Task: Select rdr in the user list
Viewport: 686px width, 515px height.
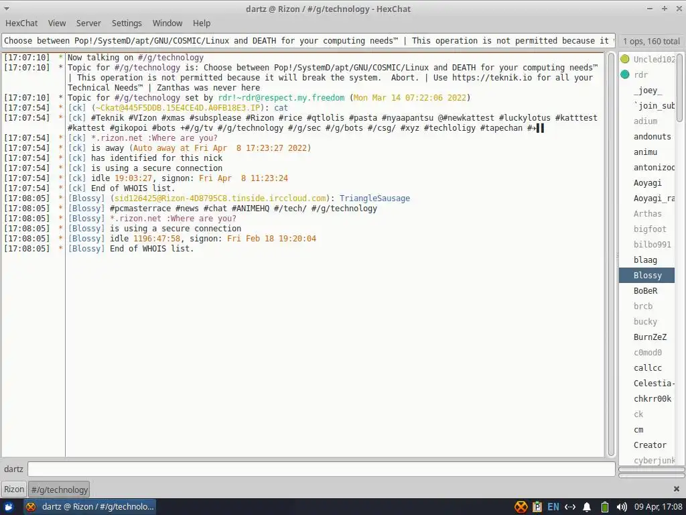Action: [647, 74]
